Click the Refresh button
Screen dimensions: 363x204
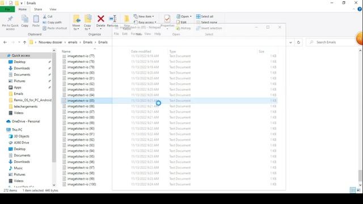tap(298, 42)
